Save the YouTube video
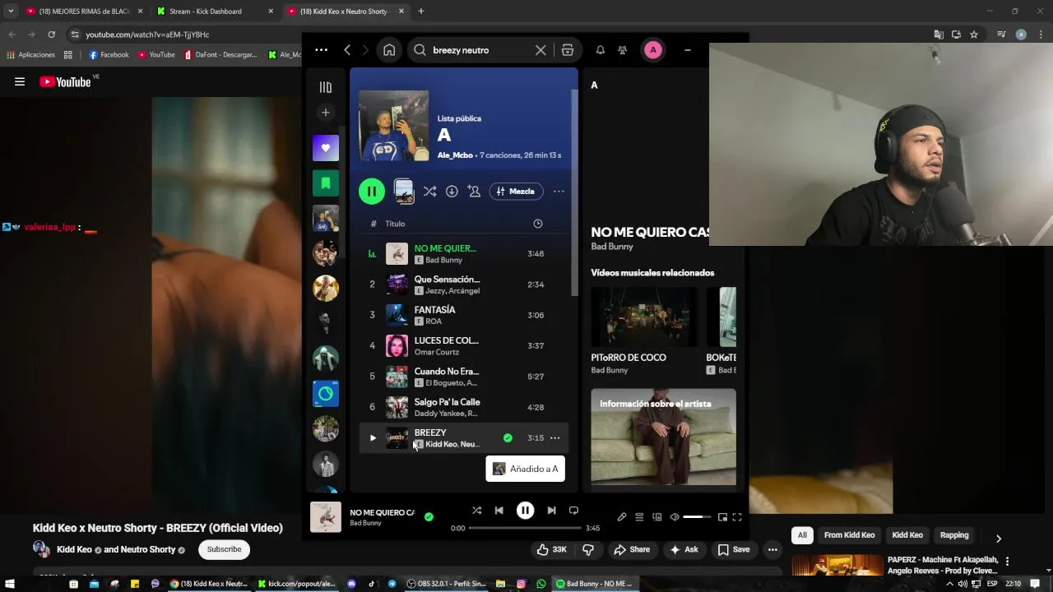 733,549
